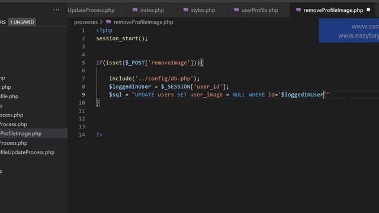
Task: Select the processes breadcrumb folder
Action: tap(86, 22)
